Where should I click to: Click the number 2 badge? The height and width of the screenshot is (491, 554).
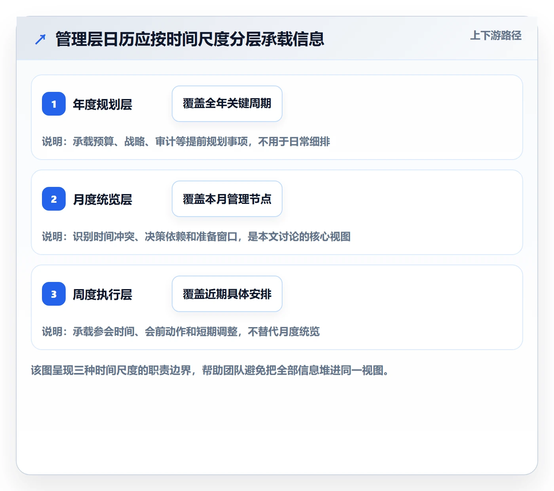pos(54,199)
